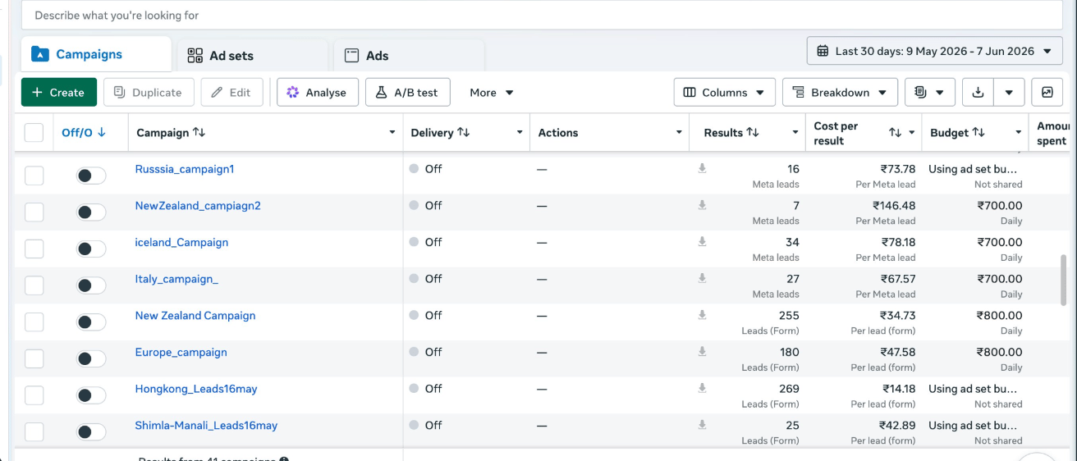The image size is (1077, 461).
Task: Sort by the Delivery column arrows
Action: click(464, 133)
